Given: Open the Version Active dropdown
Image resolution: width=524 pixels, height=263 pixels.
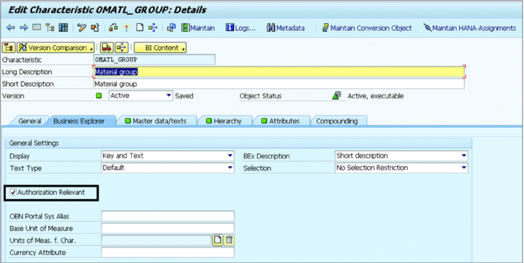Looking at the screenshot, I should [169, 95].
